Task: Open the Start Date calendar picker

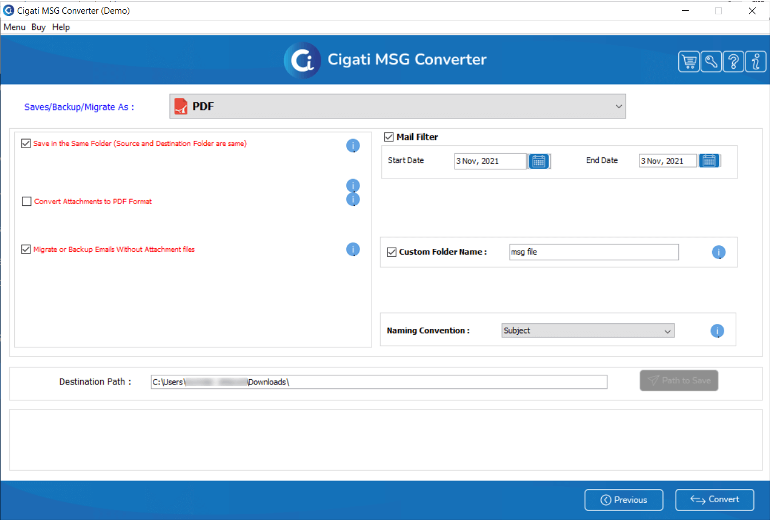Action: pos(539,161)
